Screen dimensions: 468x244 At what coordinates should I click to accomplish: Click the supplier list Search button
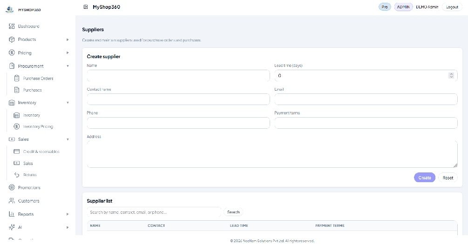233,212
